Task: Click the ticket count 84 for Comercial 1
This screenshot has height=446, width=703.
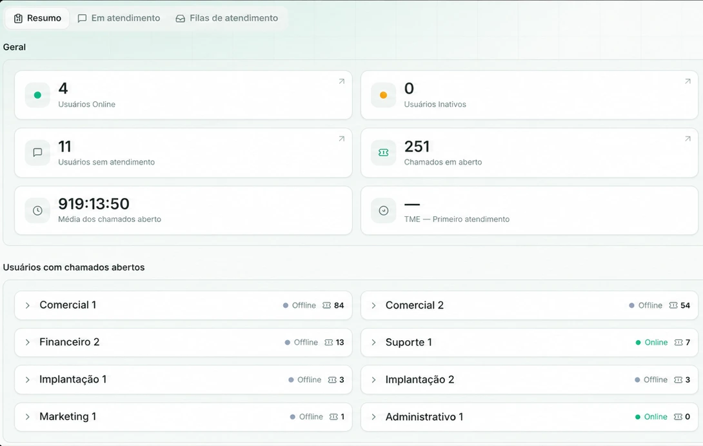Action: tap(339, 305)
